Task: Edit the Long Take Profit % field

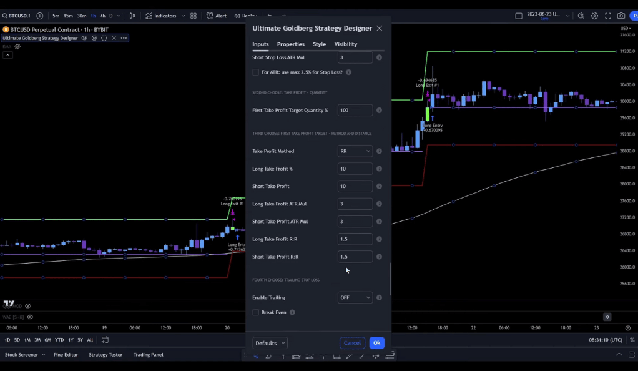Action: [x=355, y=169]
